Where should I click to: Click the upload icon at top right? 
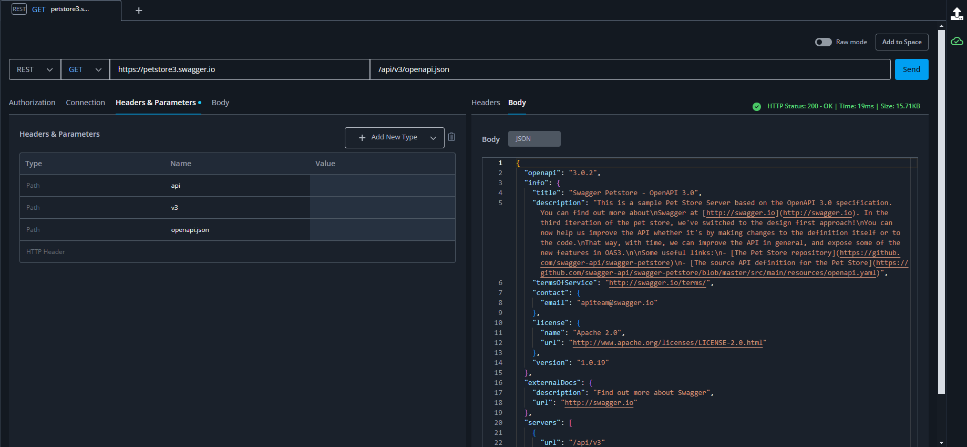tap(957, 14)
